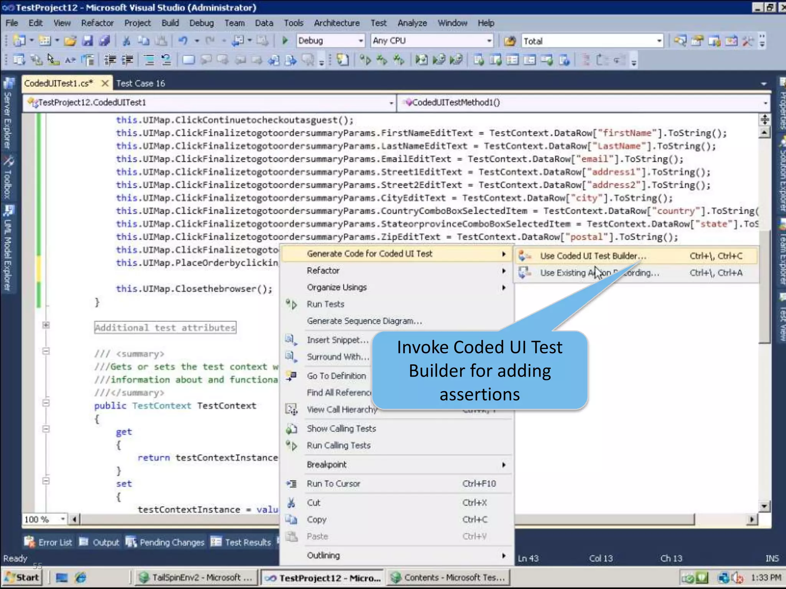Click the vertical scrollbar down arrow
The height and width of the screenshot is (589, 786).
coord(764,506)
